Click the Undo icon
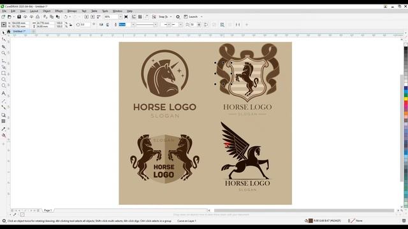The width and height of the screenshot is (408, 229). pos(66,17)
